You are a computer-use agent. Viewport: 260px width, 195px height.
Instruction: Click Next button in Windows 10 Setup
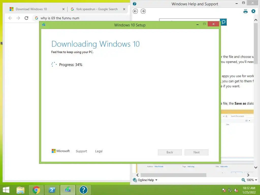(x=197, y=152)
